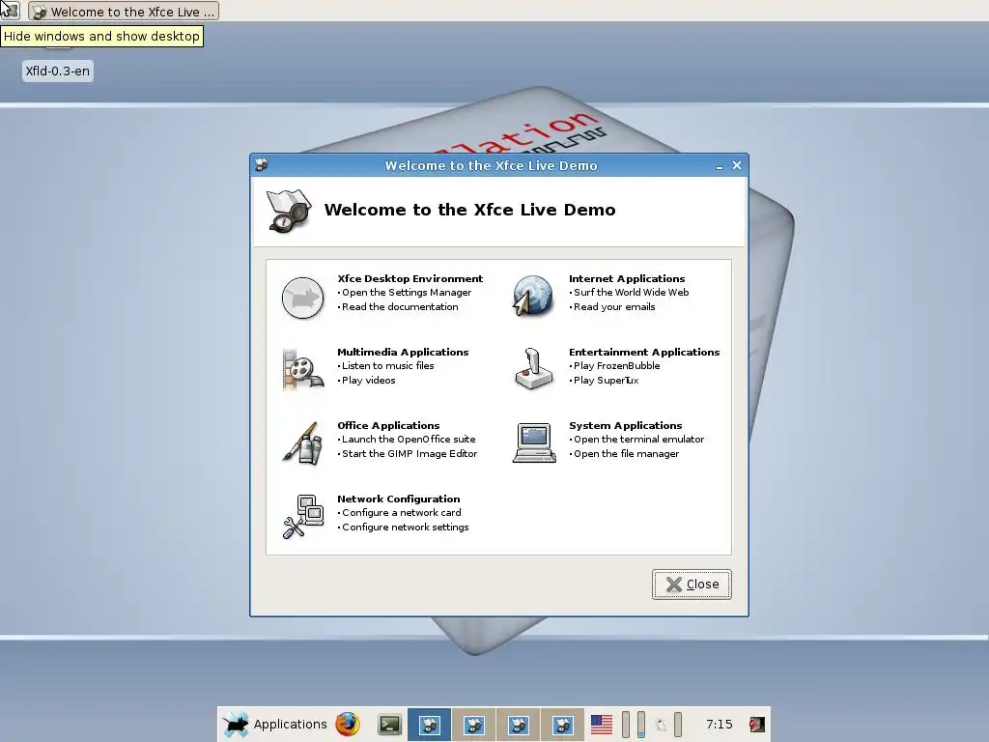The width and height of the screenshot is (989, 742).
Task: Click the battery level bar next to the mouse icon
Action: (678, 725)
